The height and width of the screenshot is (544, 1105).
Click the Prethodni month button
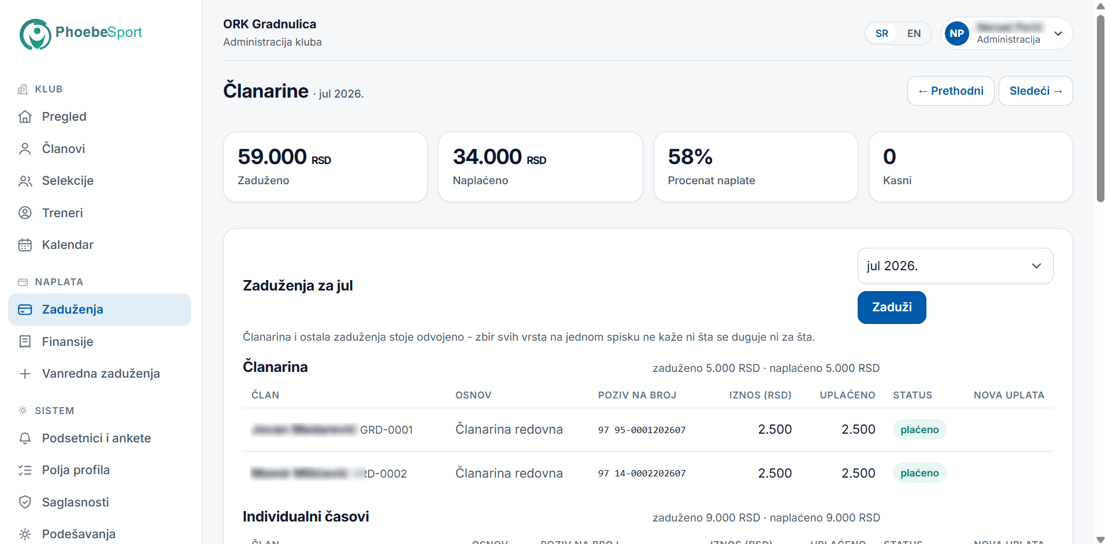pos(951,91)
